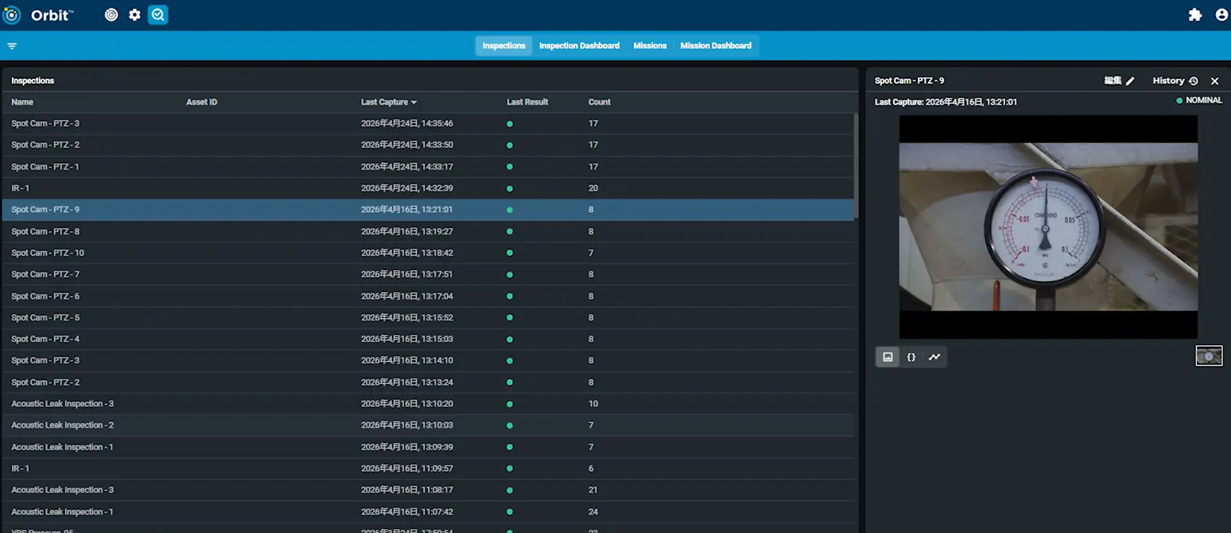Click the gauge capture preview image
This screenshot has width=1231, height=533.
(x=1048, y=226)
